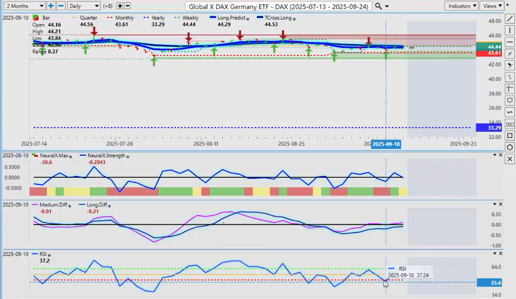Click the blue plus button beside 2 Months

51,6
